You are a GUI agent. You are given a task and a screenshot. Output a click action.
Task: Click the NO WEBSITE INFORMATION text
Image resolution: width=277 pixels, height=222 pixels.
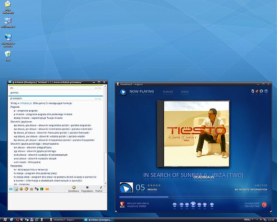251,189
